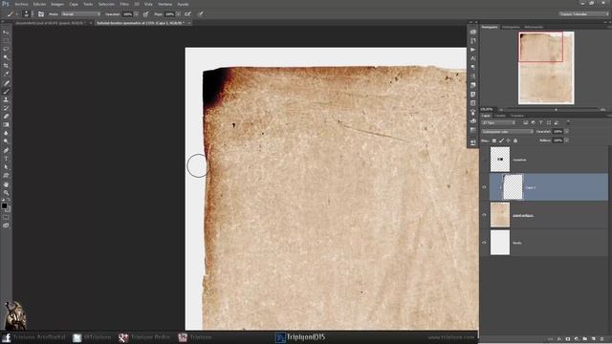Open the Brush Preset picker arrow

(x=33, y=14)
